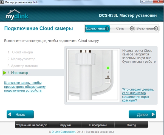Image resolution: width=164 pixels, height=135 pixels.
Task: Open the D-Link Corporation link
Action: [63, 132]
